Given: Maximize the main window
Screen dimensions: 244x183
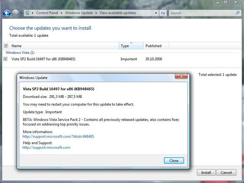Looking at the screenshot, I should 225,2.
